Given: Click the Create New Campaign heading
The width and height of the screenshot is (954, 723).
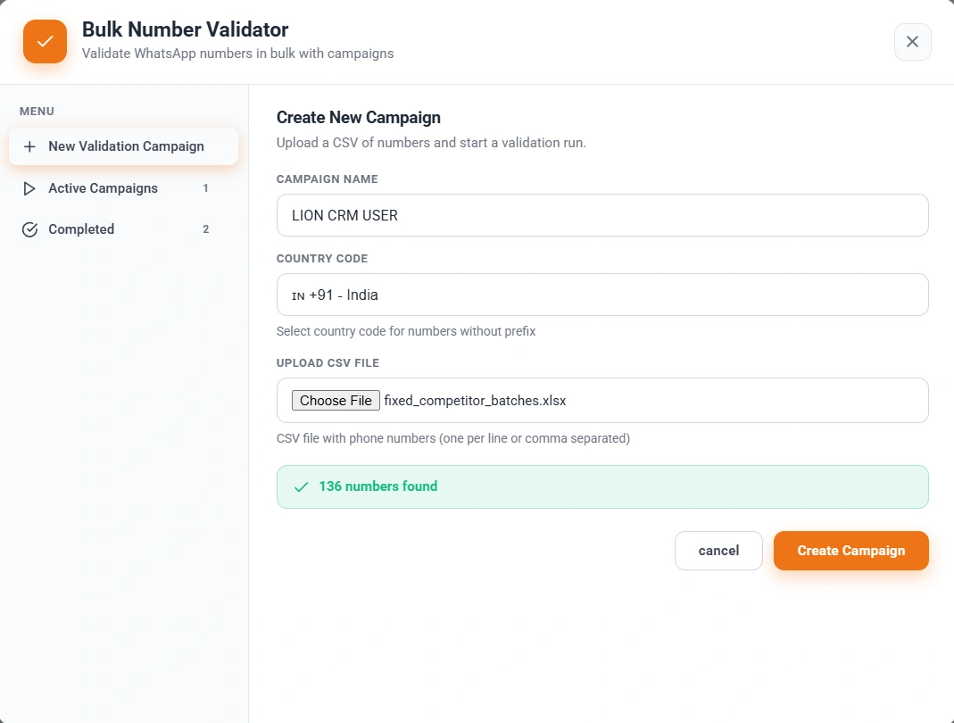Looking at the screenshot, I should click(x=359, y=118).
